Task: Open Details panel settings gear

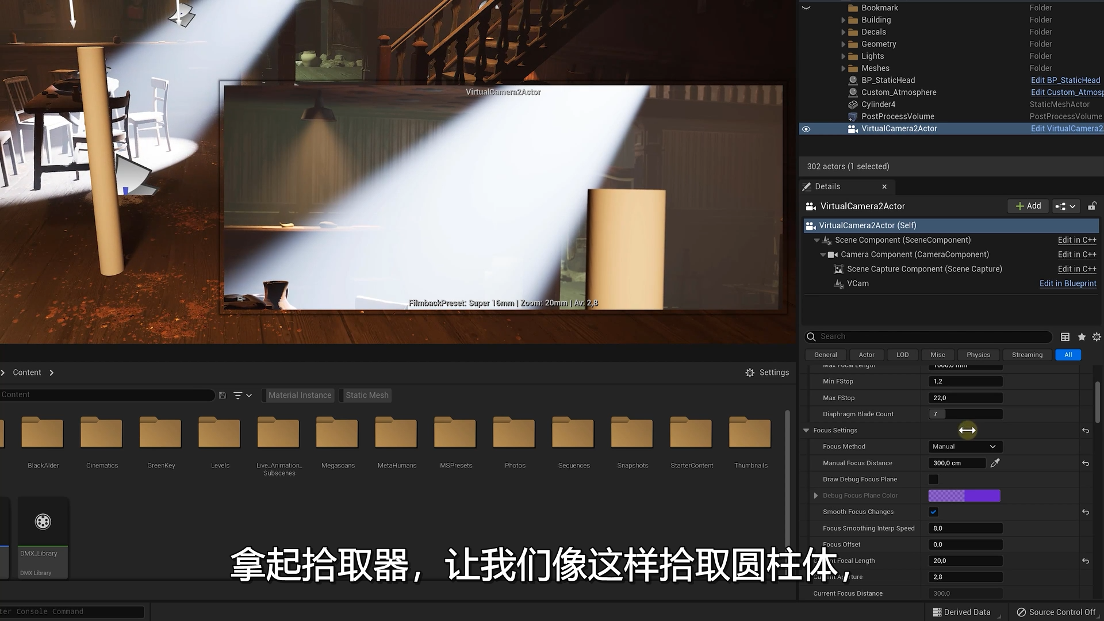Action: pos(1097,337)
